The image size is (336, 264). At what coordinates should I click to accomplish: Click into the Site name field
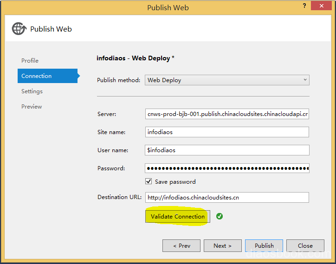(x=227, y=132)
